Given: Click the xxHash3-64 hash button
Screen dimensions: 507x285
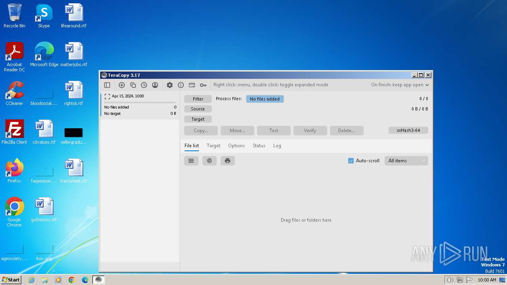Looking at the screenshot, I should tap(408, 130).
